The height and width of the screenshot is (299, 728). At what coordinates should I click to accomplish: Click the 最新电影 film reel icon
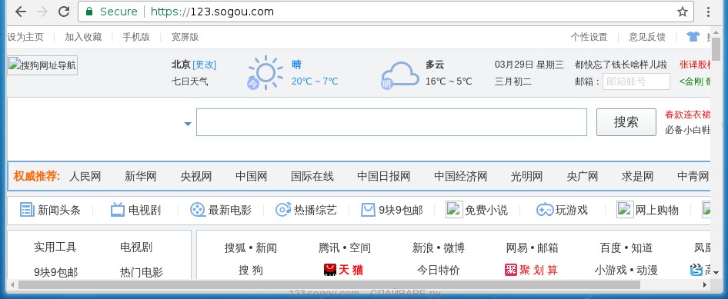(x=198, y=210)
